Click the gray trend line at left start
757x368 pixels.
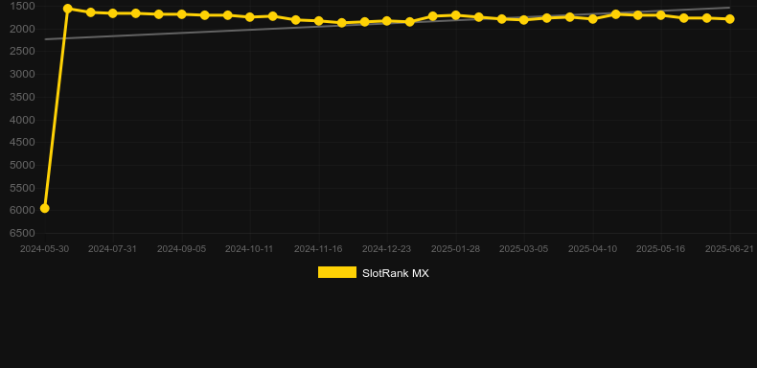[x=47, y=39]
